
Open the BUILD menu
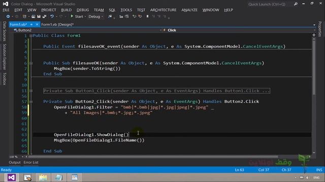point(66,10)
